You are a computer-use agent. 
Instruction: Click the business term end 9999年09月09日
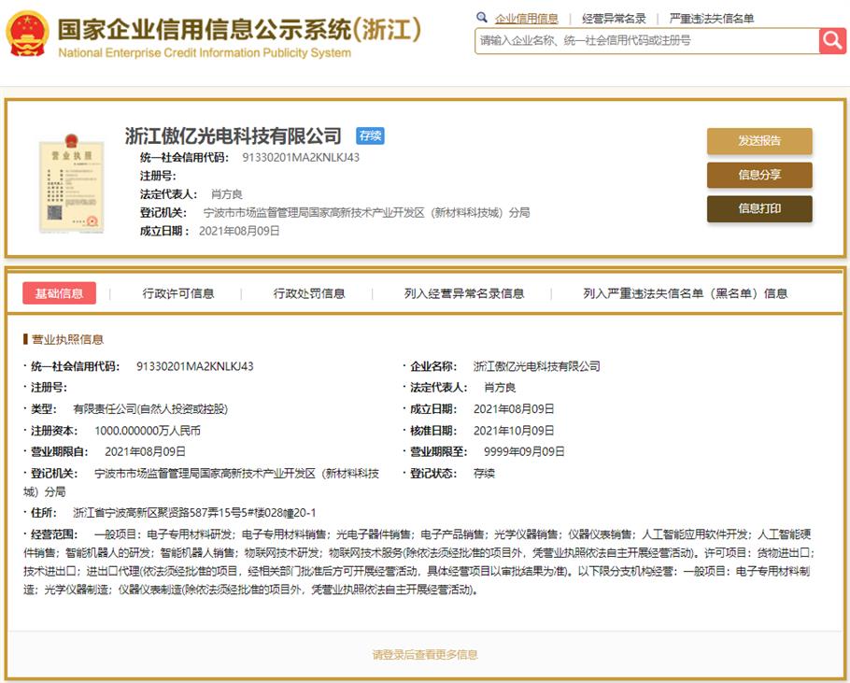(x=524, y=451)
